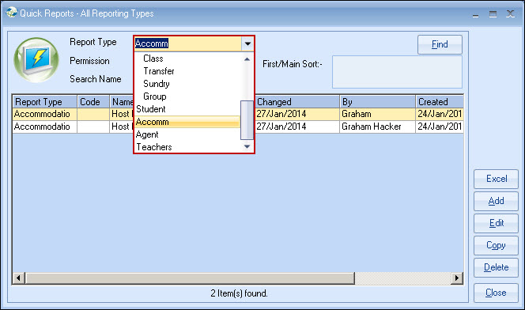This screenshot has height=310, width=525.
Task: Click the horizontal scrollbar thumb
Action: click(191, 278)
